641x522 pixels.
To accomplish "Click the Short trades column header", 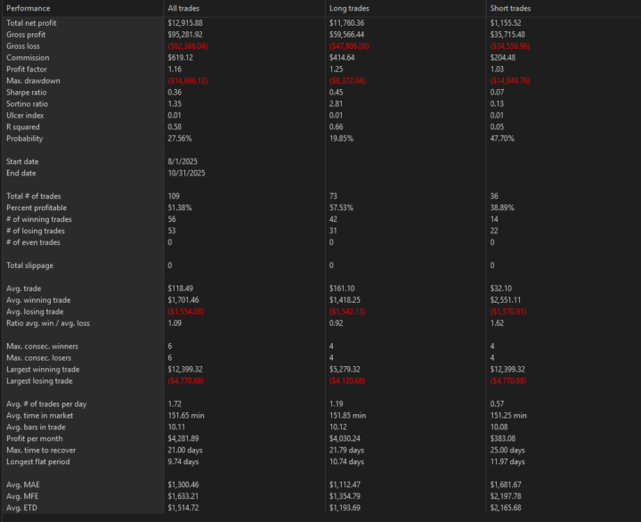I will [x=510, y=8].
